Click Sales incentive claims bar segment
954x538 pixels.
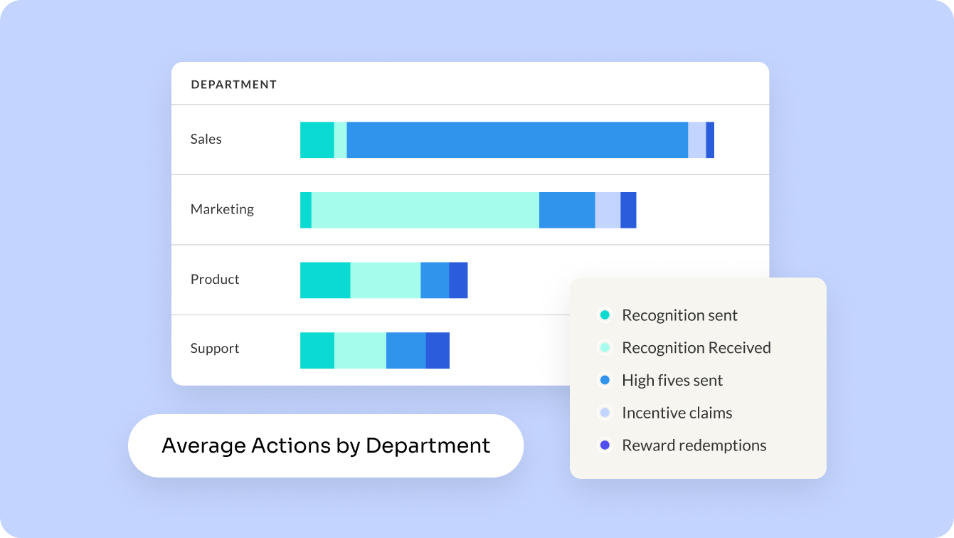[x=697, y=140]
